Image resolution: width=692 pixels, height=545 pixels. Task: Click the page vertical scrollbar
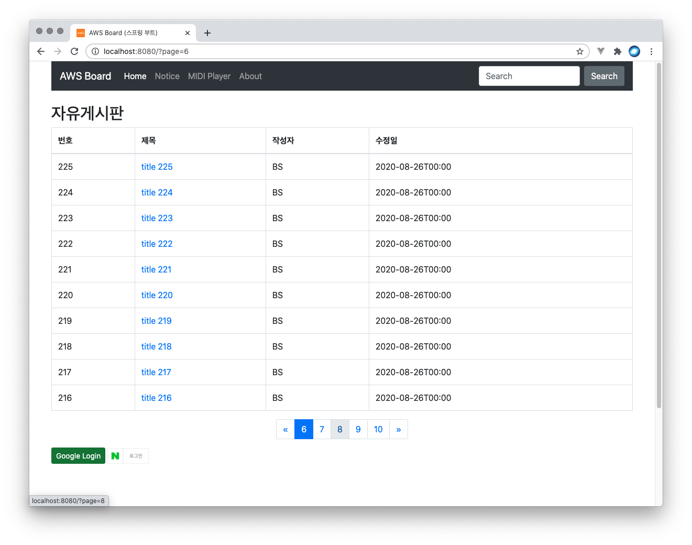tap(658, 236)
